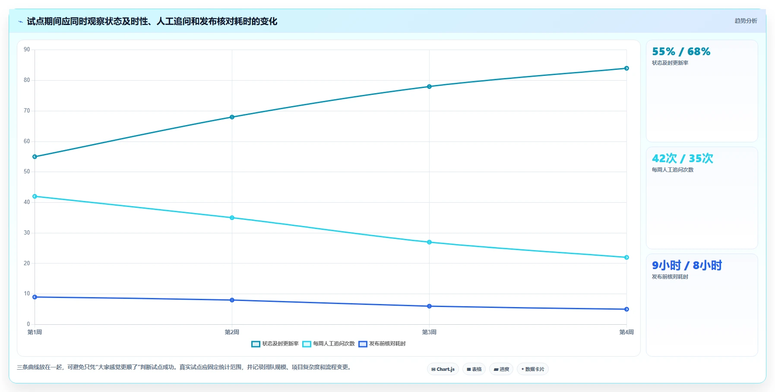This screenshot has width=775, height=392.
Task: Click the 50 y-axis tick label
Action: tap(27, 172)
